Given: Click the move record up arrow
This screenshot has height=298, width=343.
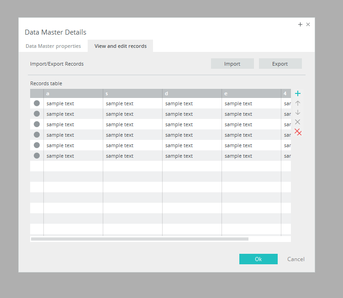Looking at the screenshot, I should (298, 103).
